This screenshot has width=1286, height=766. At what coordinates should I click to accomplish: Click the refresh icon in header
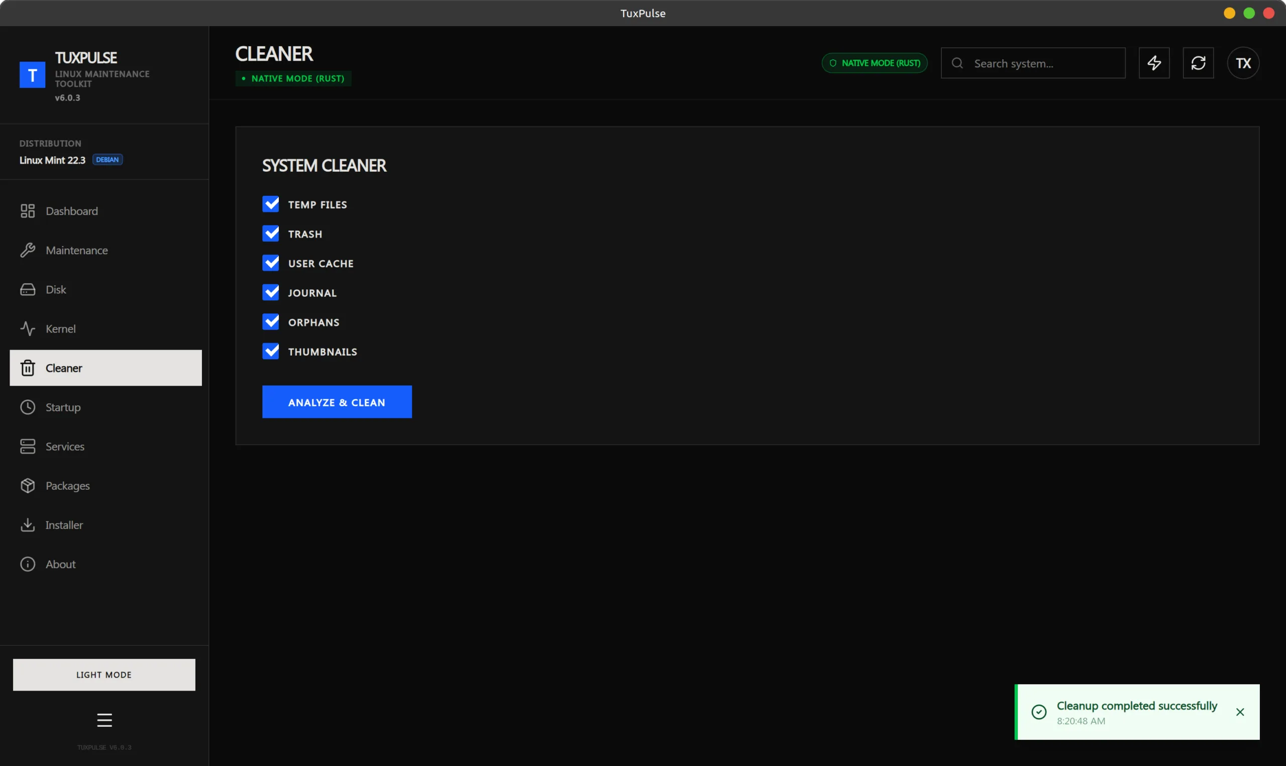[x=1198, y=63]
